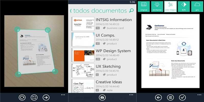The image size is (204, 102).
Task: Tap the scanned document preview page
Action: [170, 51]
